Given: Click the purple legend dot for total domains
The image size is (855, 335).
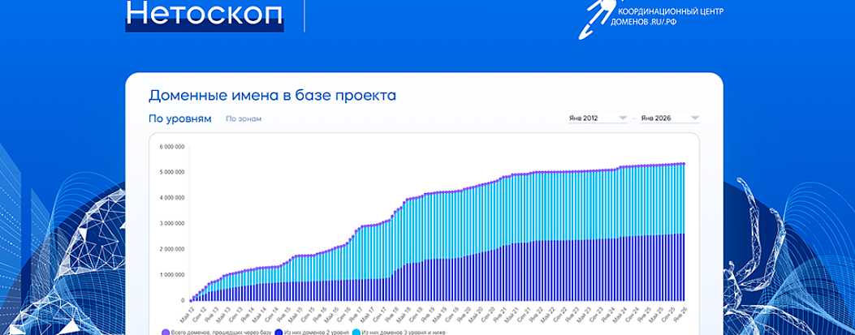Looking at the screenshot, I should 166,332.
